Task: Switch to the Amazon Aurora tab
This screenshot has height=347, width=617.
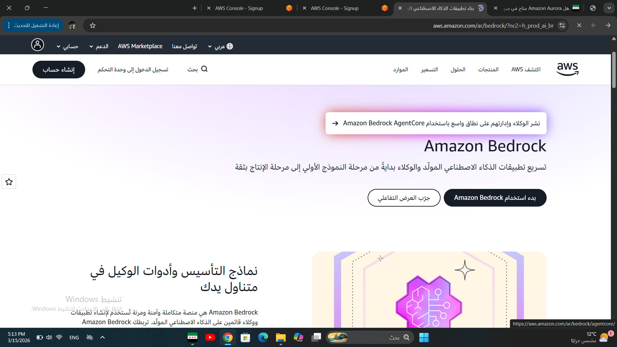Action: point(536,8)
